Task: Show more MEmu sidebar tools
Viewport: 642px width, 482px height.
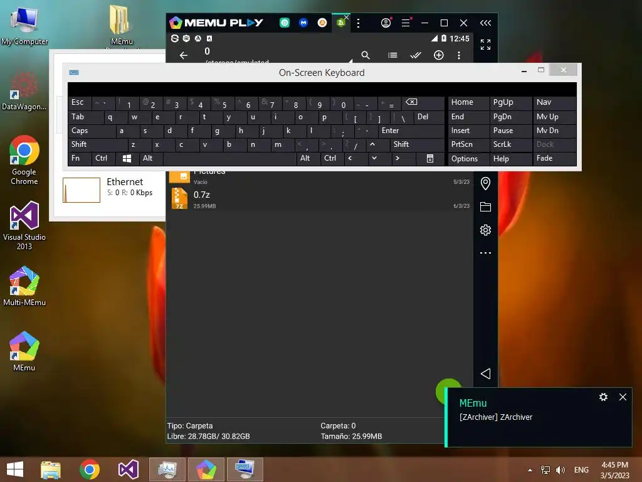Action: coord(486,253)
